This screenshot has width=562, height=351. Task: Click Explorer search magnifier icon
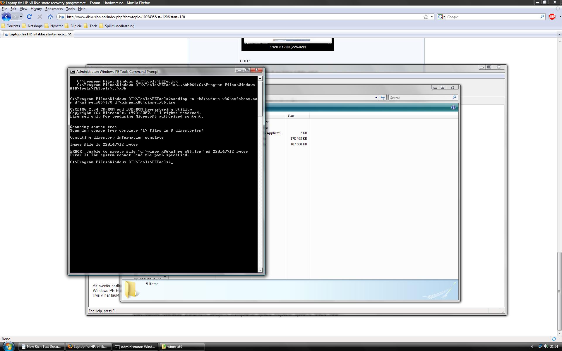click(x=454, y=97)
